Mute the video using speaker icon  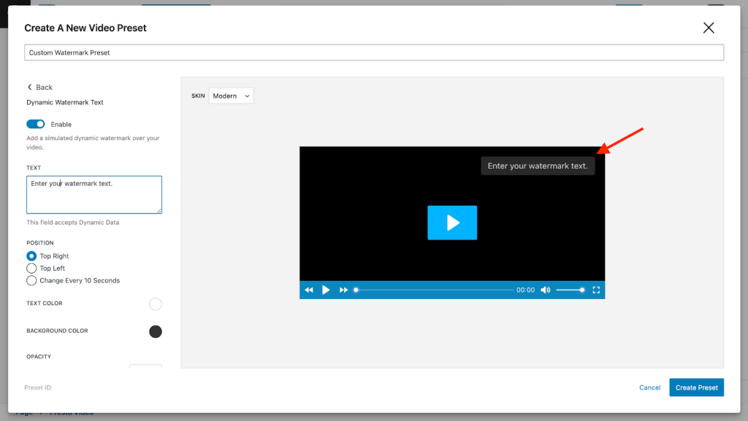tap(546, 290)
